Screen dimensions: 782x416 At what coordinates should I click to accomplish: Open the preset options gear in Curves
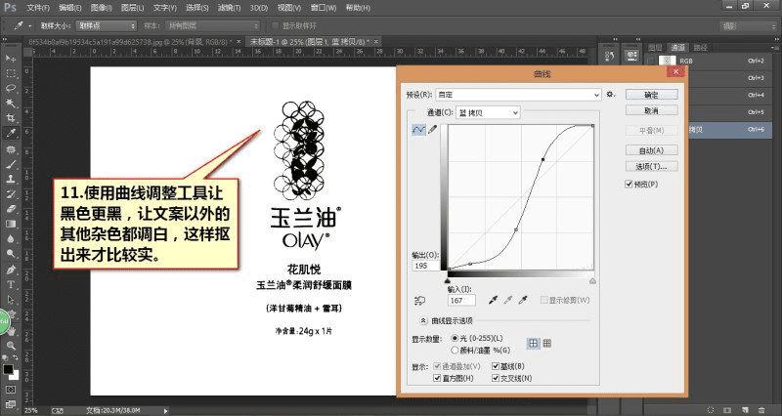click(x=610, y=95)
